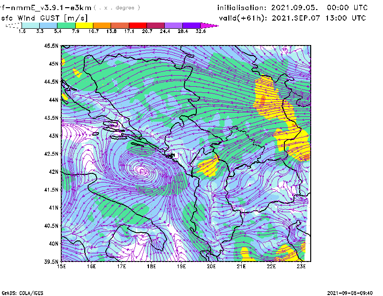Click the "17.1" legend value
The width and height of the screenshot is (383, 296).
(x=129, y=31)
